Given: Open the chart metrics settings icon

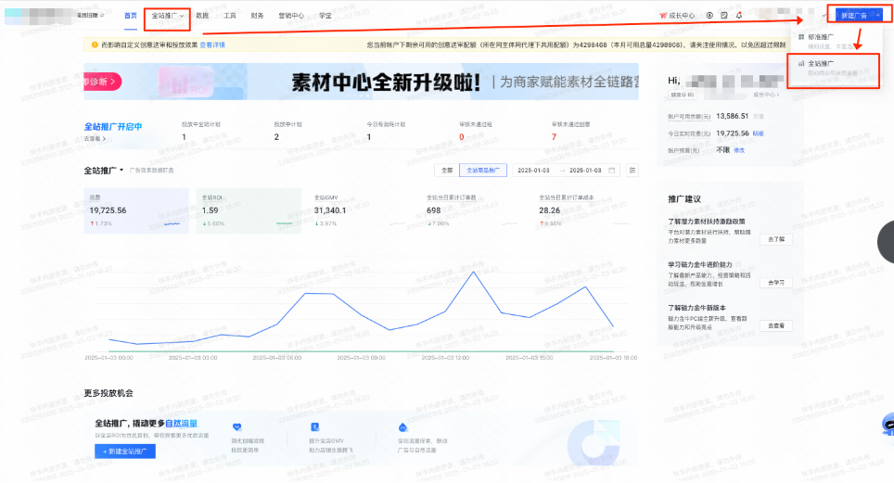Looking at the screenshot, I should [632, 170].
